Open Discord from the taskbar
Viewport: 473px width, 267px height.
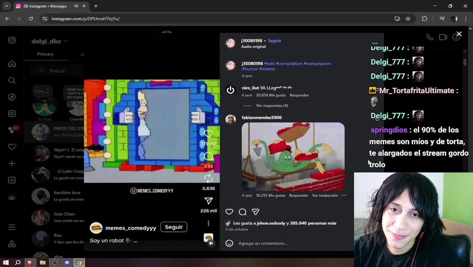point(67,263)
